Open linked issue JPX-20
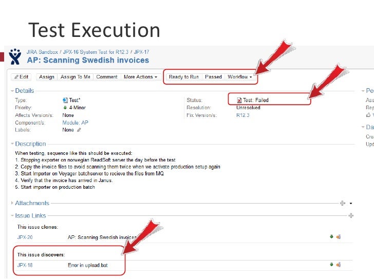The height and width of the screenshot is (280, 374). pos(25,237)
